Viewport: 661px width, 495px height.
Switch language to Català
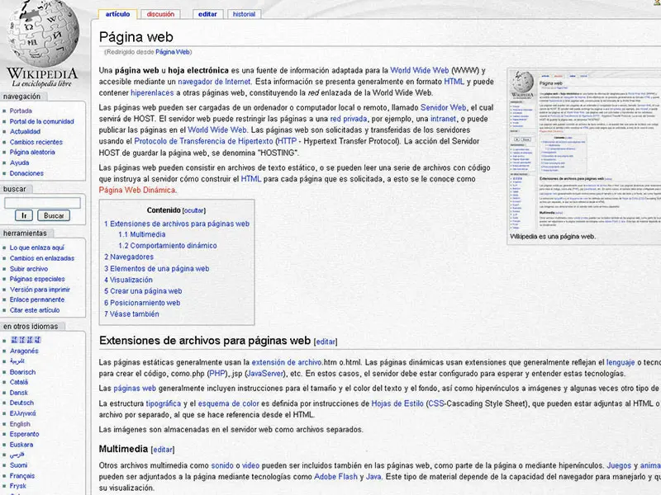(18, 382)
